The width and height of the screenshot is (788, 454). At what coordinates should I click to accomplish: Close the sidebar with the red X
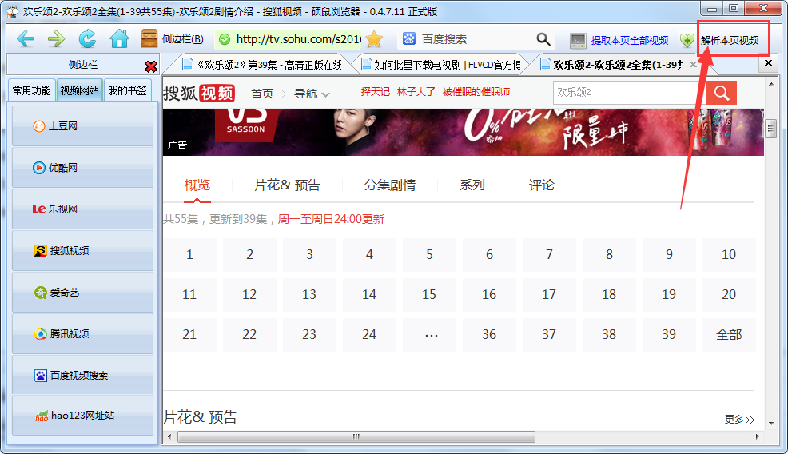[x=151, y=66]
